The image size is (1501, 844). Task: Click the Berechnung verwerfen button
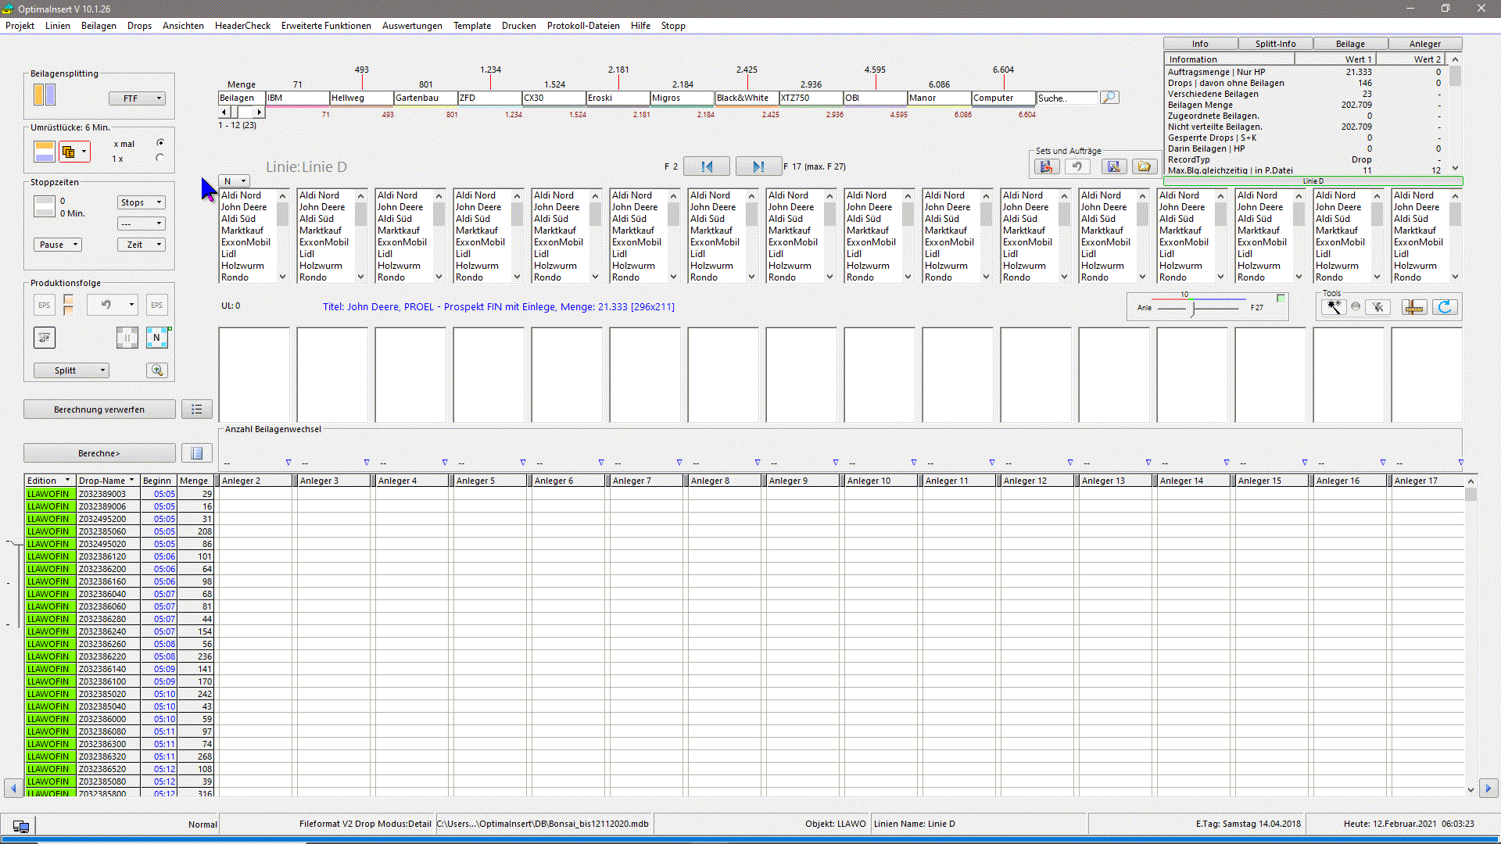pyautogui.click(x=99, y=409)
